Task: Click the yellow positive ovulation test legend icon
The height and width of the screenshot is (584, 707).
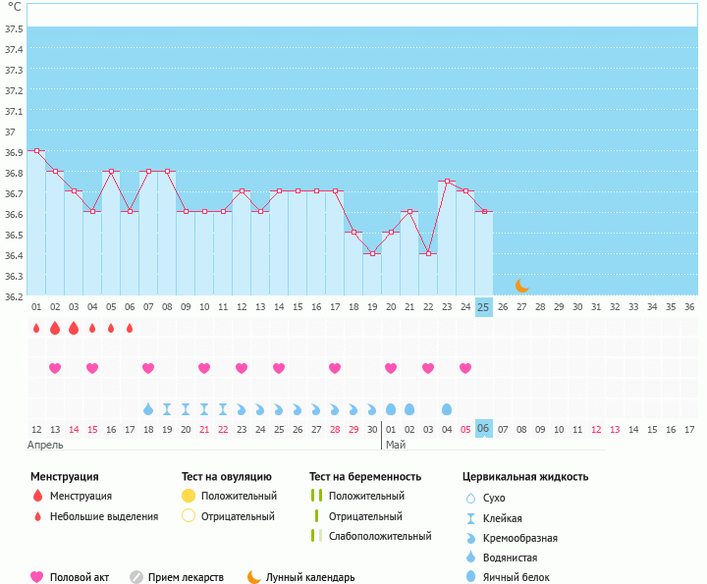Action: (x=189, y=496)
